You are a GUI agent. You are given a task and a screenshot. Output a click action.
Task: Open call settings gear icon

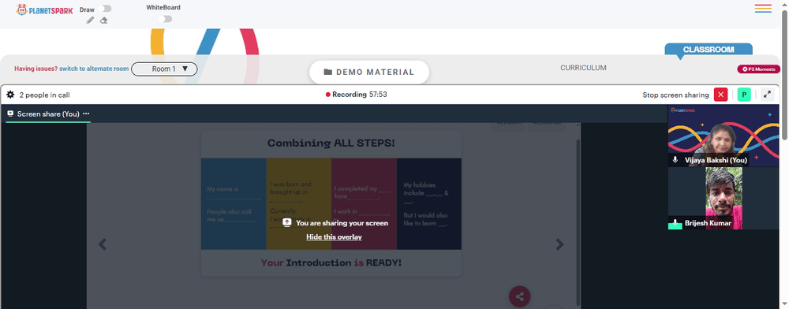(x=10, y=95)
